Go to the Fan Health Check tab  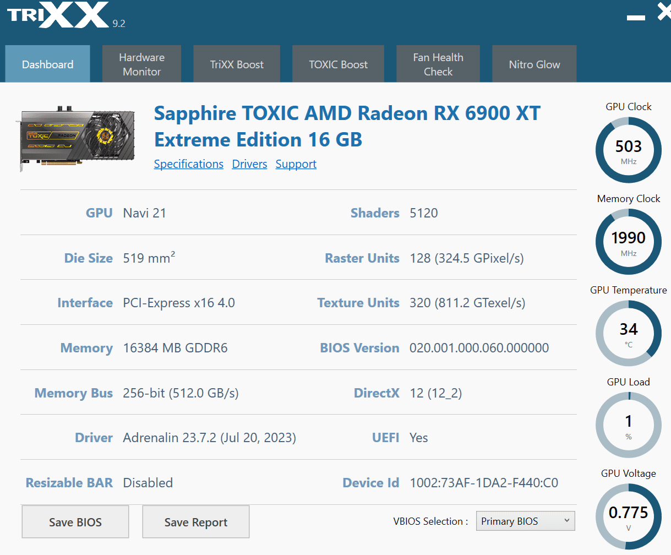438,64
